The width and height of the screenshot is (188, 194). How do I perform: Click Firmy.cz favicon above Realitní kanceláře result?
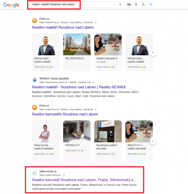[x=35, y=107]
